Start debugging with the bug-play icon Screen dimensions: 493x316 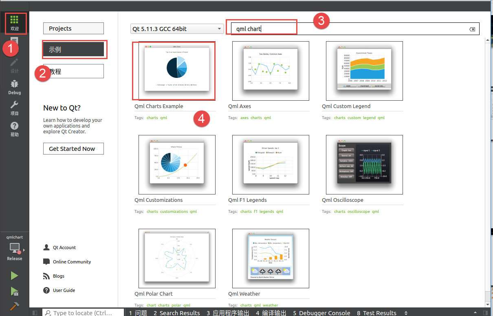pos(14,292)
